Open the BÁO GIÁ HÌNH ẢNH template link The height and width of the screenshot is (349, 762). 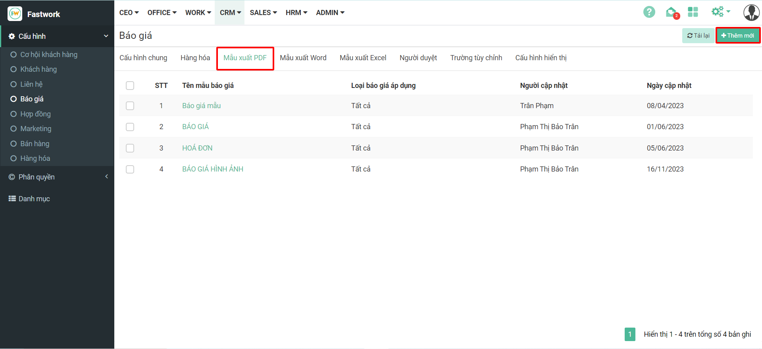tap(213, 169)
